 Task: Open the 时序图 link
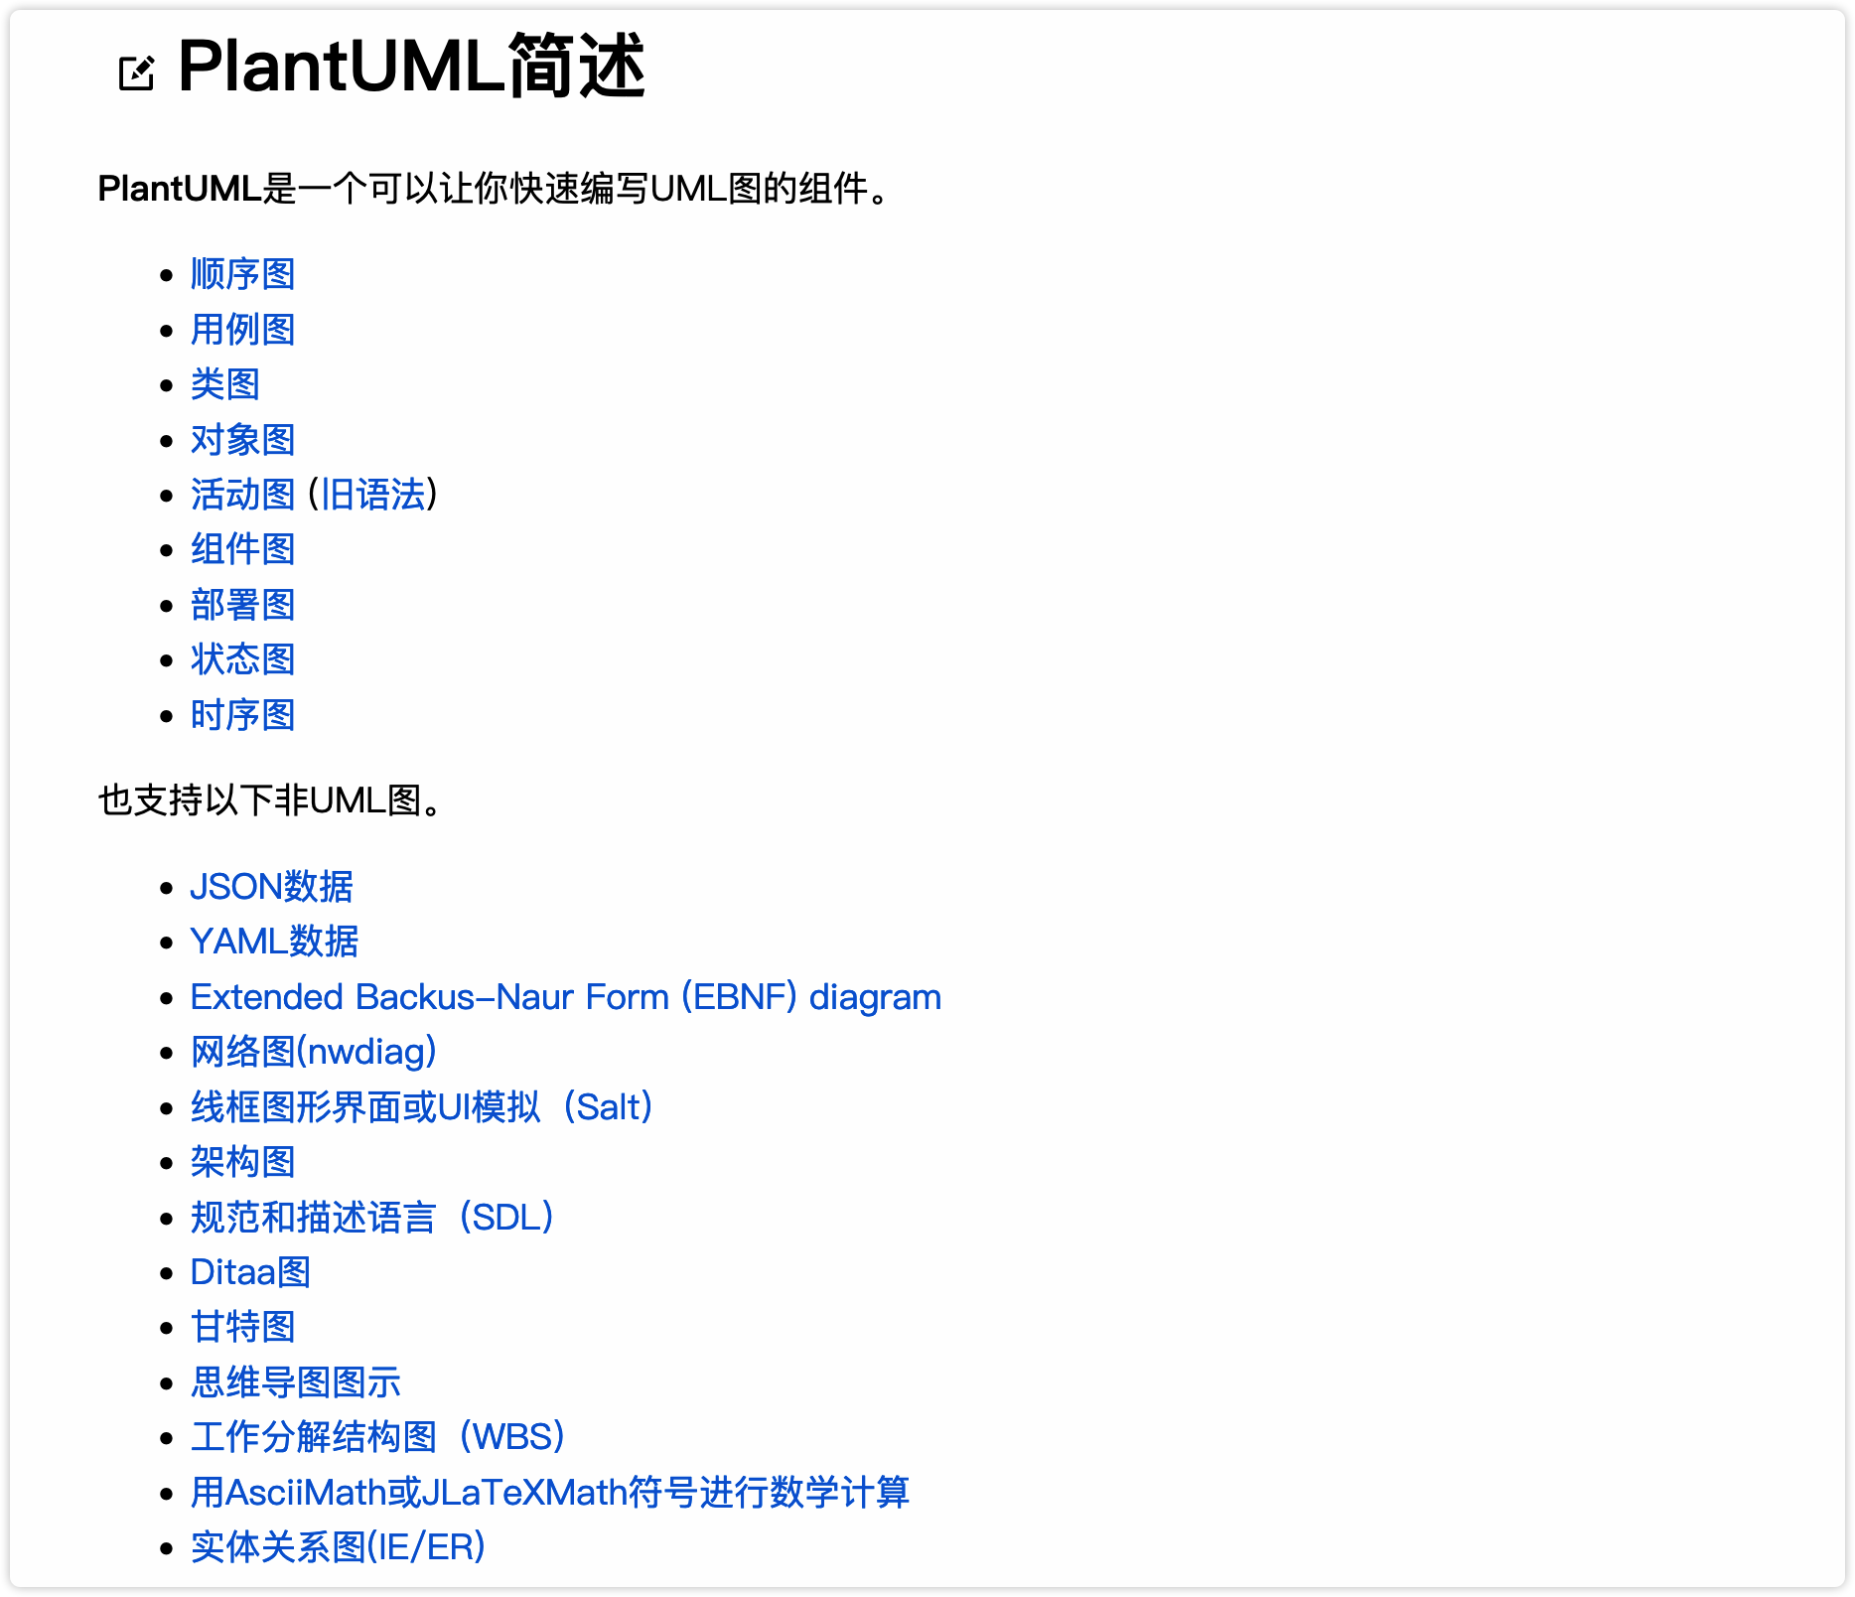[243, 715]
